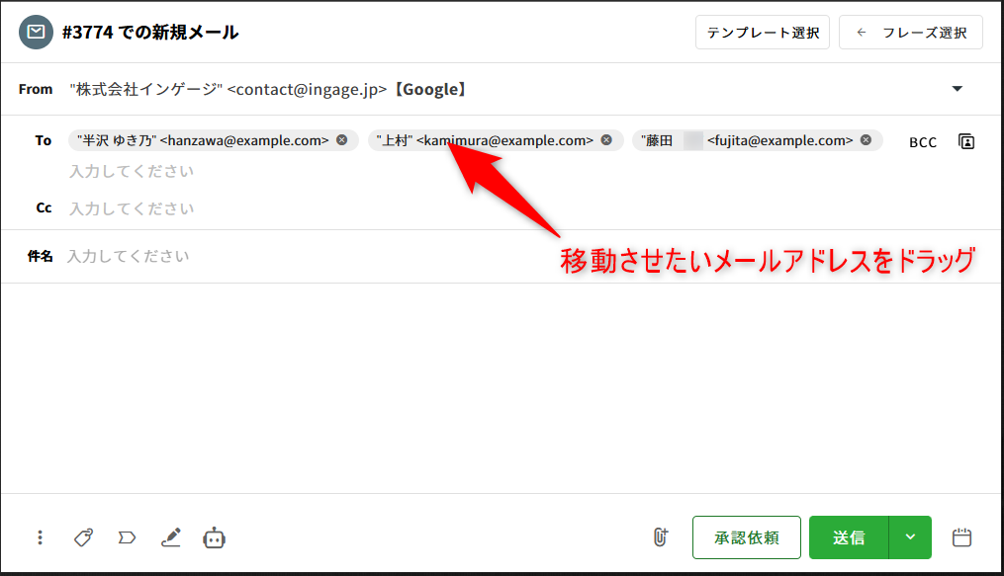Image resolution: width=1004 pixels, height=576 pixels.
Task: Click the tag icon in bottom toolbar
Action: pos(84,537)
